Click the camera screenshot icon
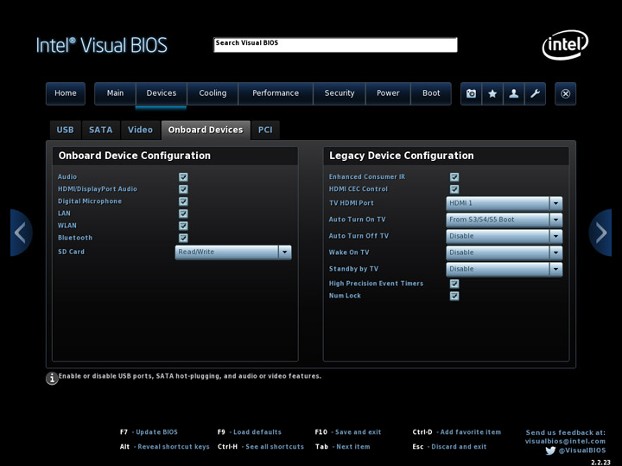This screenshot has height=466, width=622. click(471, 93)
